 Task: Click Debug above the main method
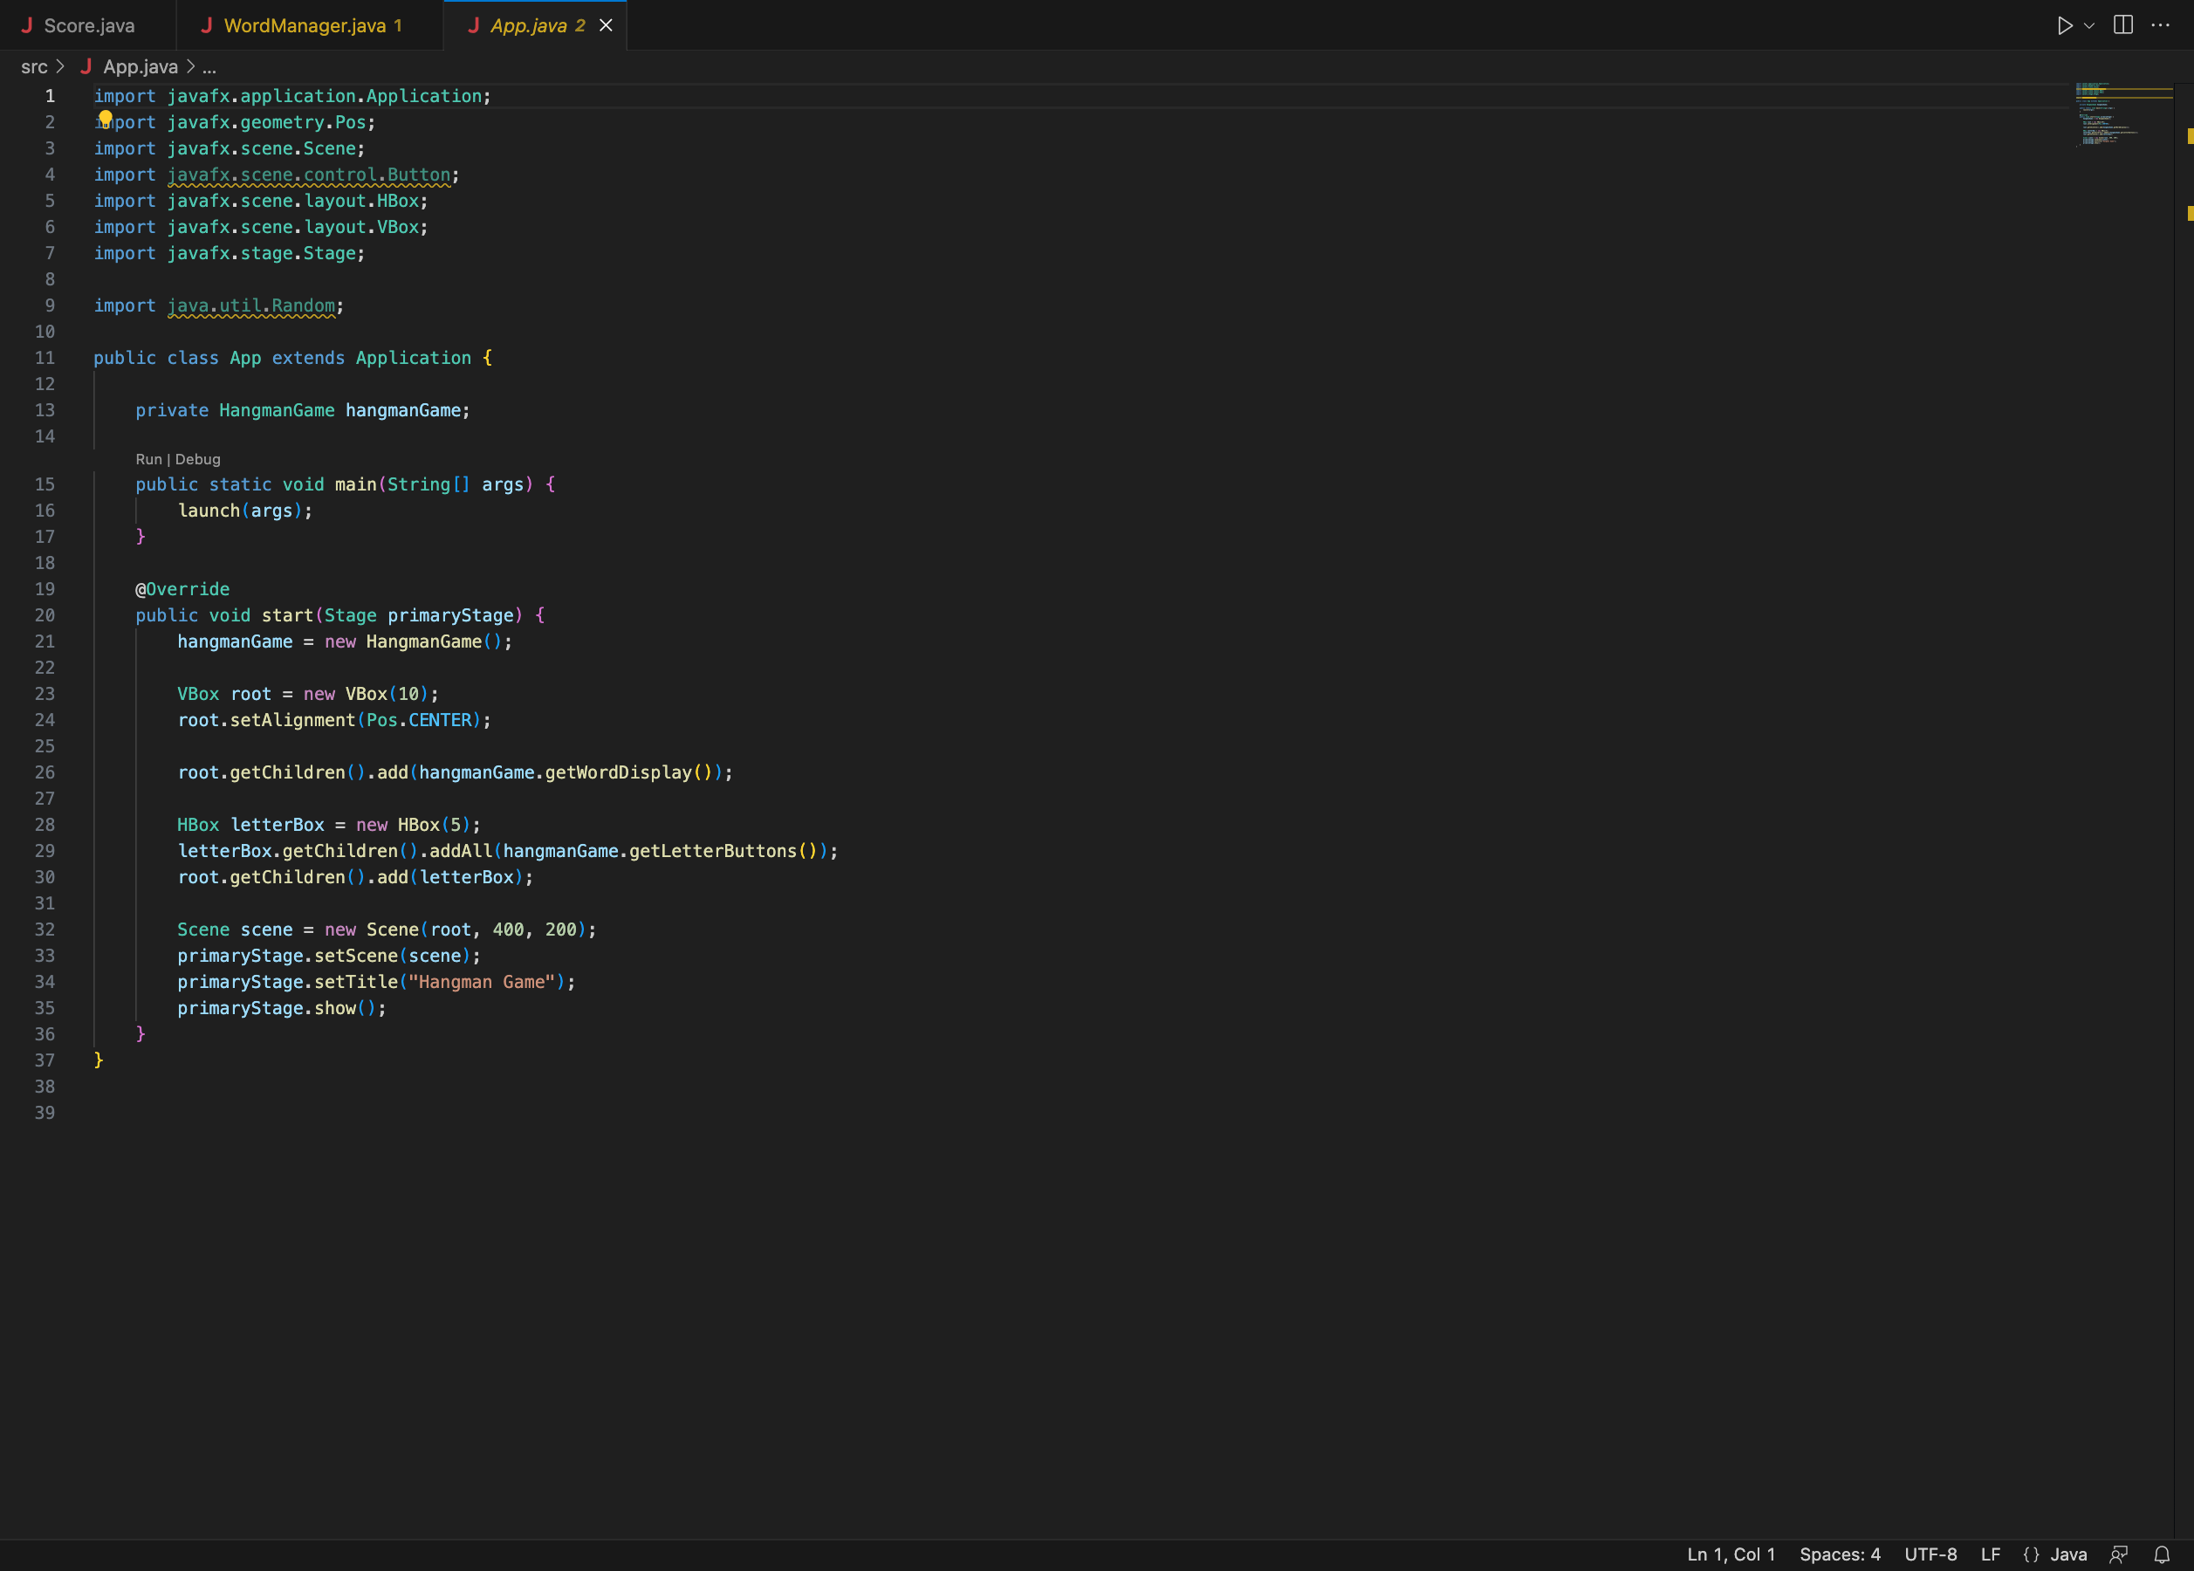197,459
